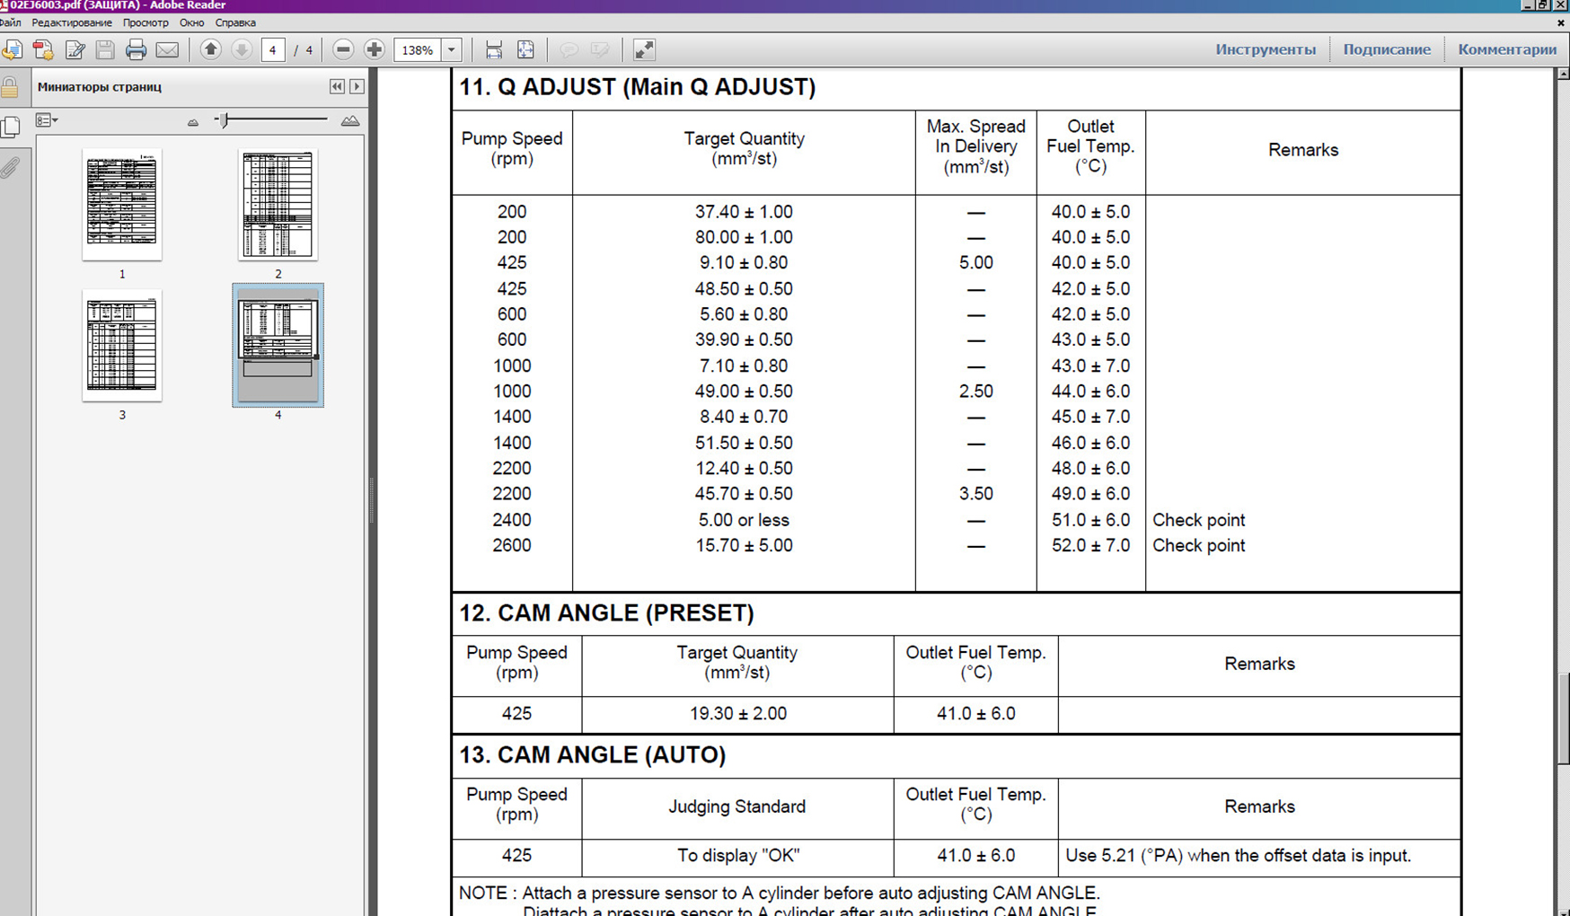Open the attachments paperclip panel
The image size is (1570, 916).
(11, 168)
